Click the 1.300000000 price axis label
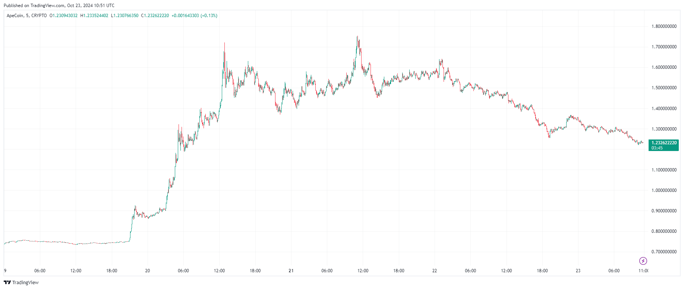 pos(664,129)
